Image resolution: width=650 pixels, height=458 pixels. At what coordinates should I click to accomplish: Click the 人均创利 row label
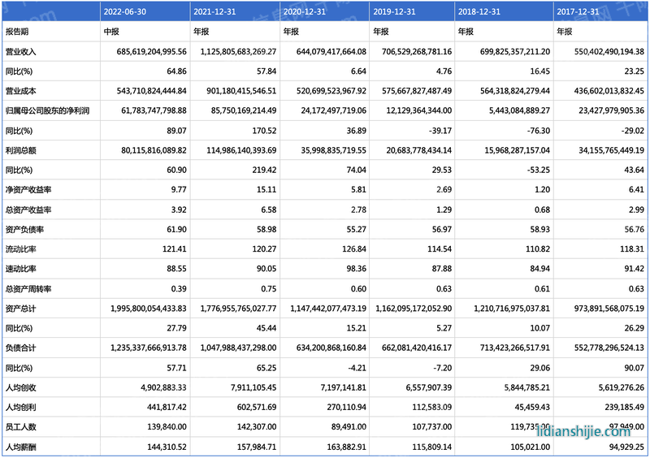click(x=21, y=407)
